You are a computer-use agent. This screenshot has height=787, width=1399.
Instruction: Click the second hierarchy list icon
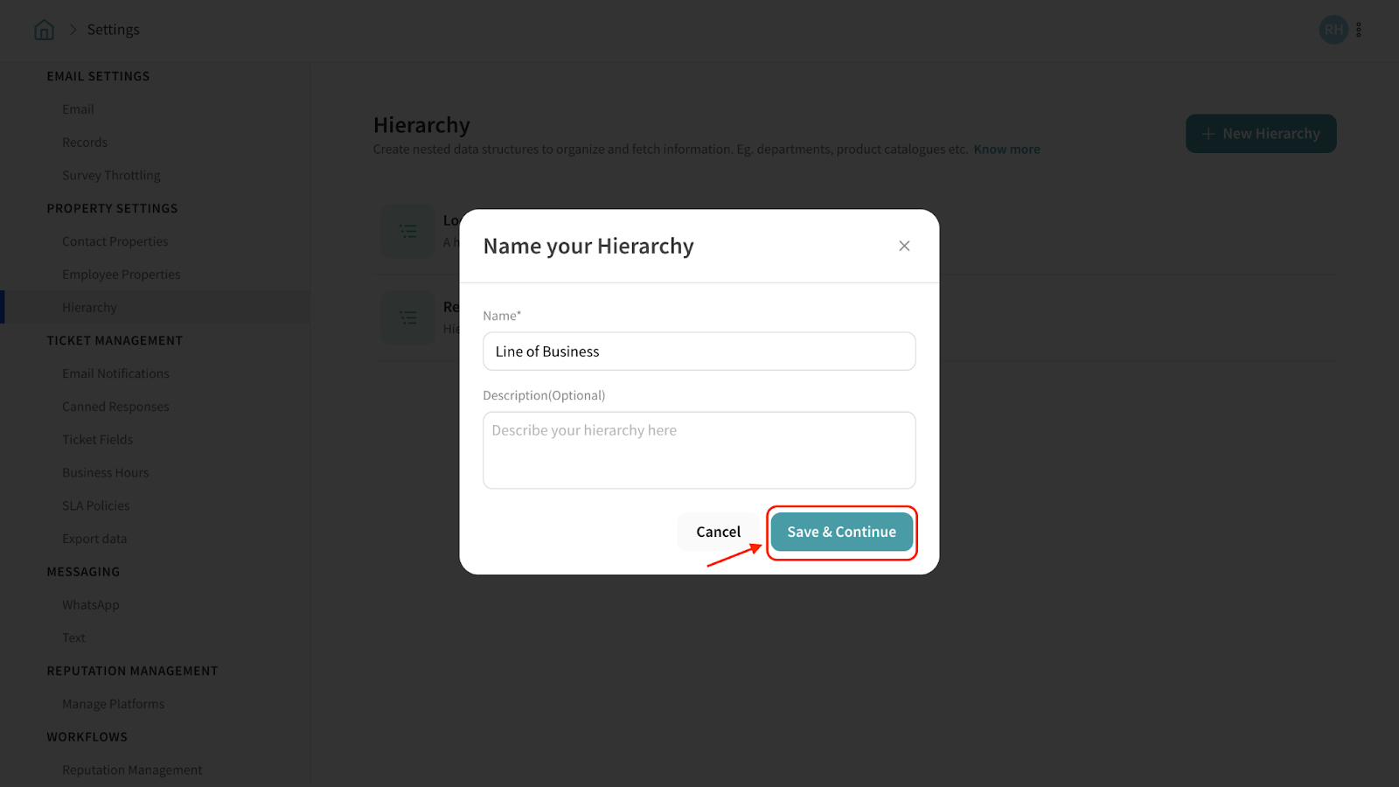pos(407,317)
